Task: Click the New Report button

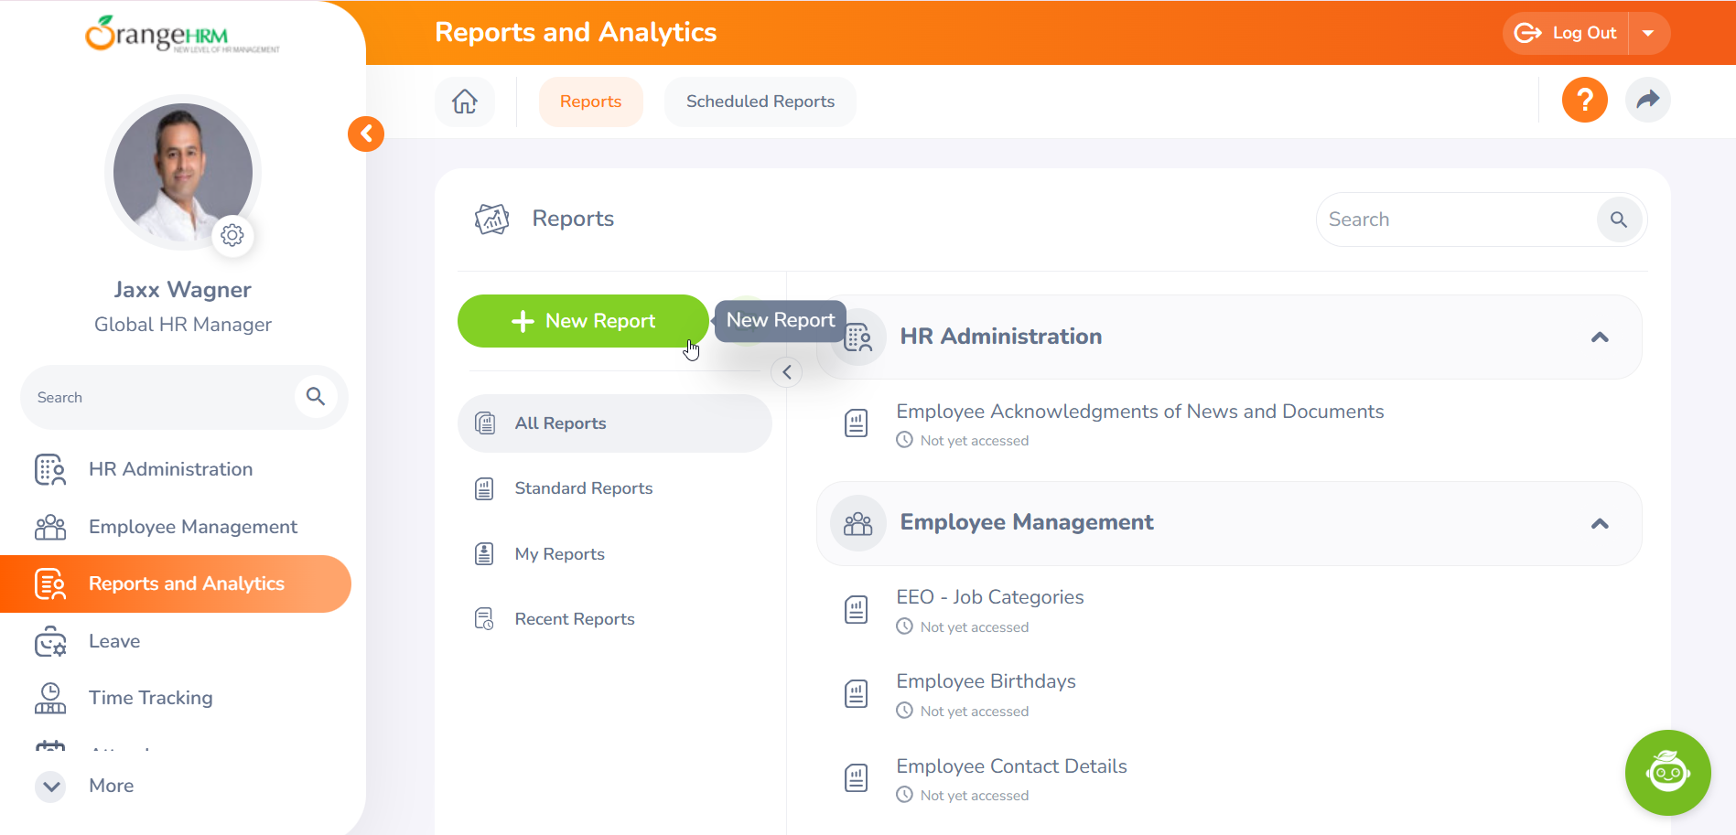Action: coord(583,321)
